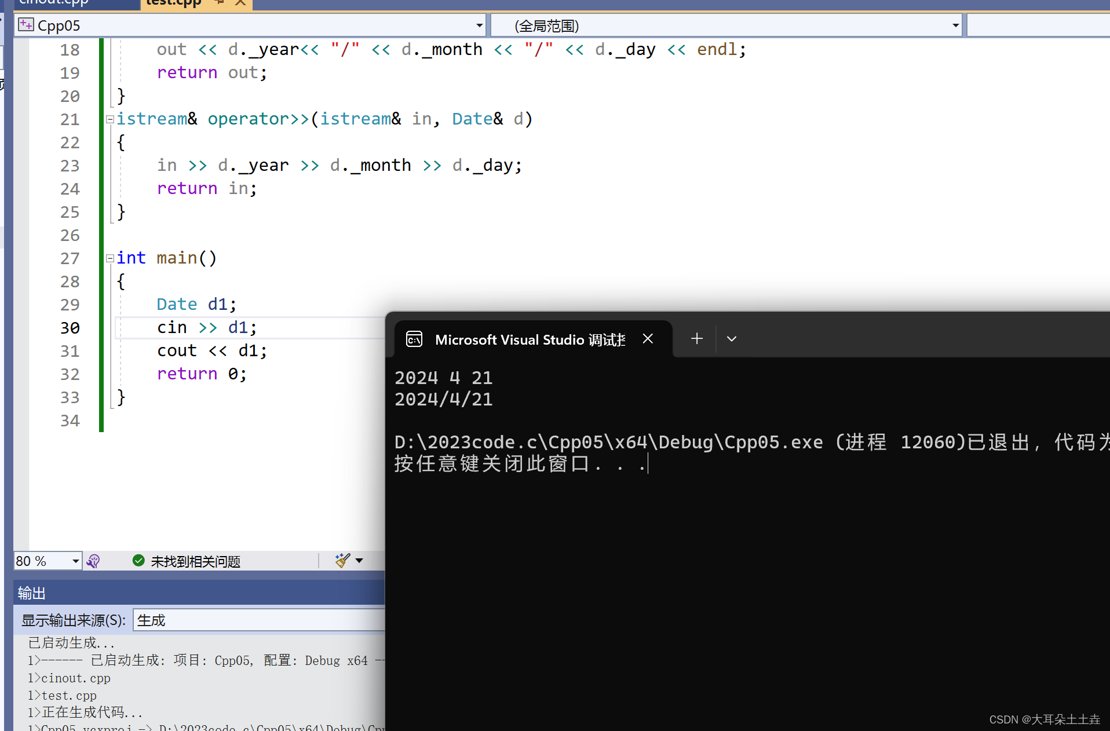
Task: Pin the test.cpp tab
Action: (x=219, y=3)
